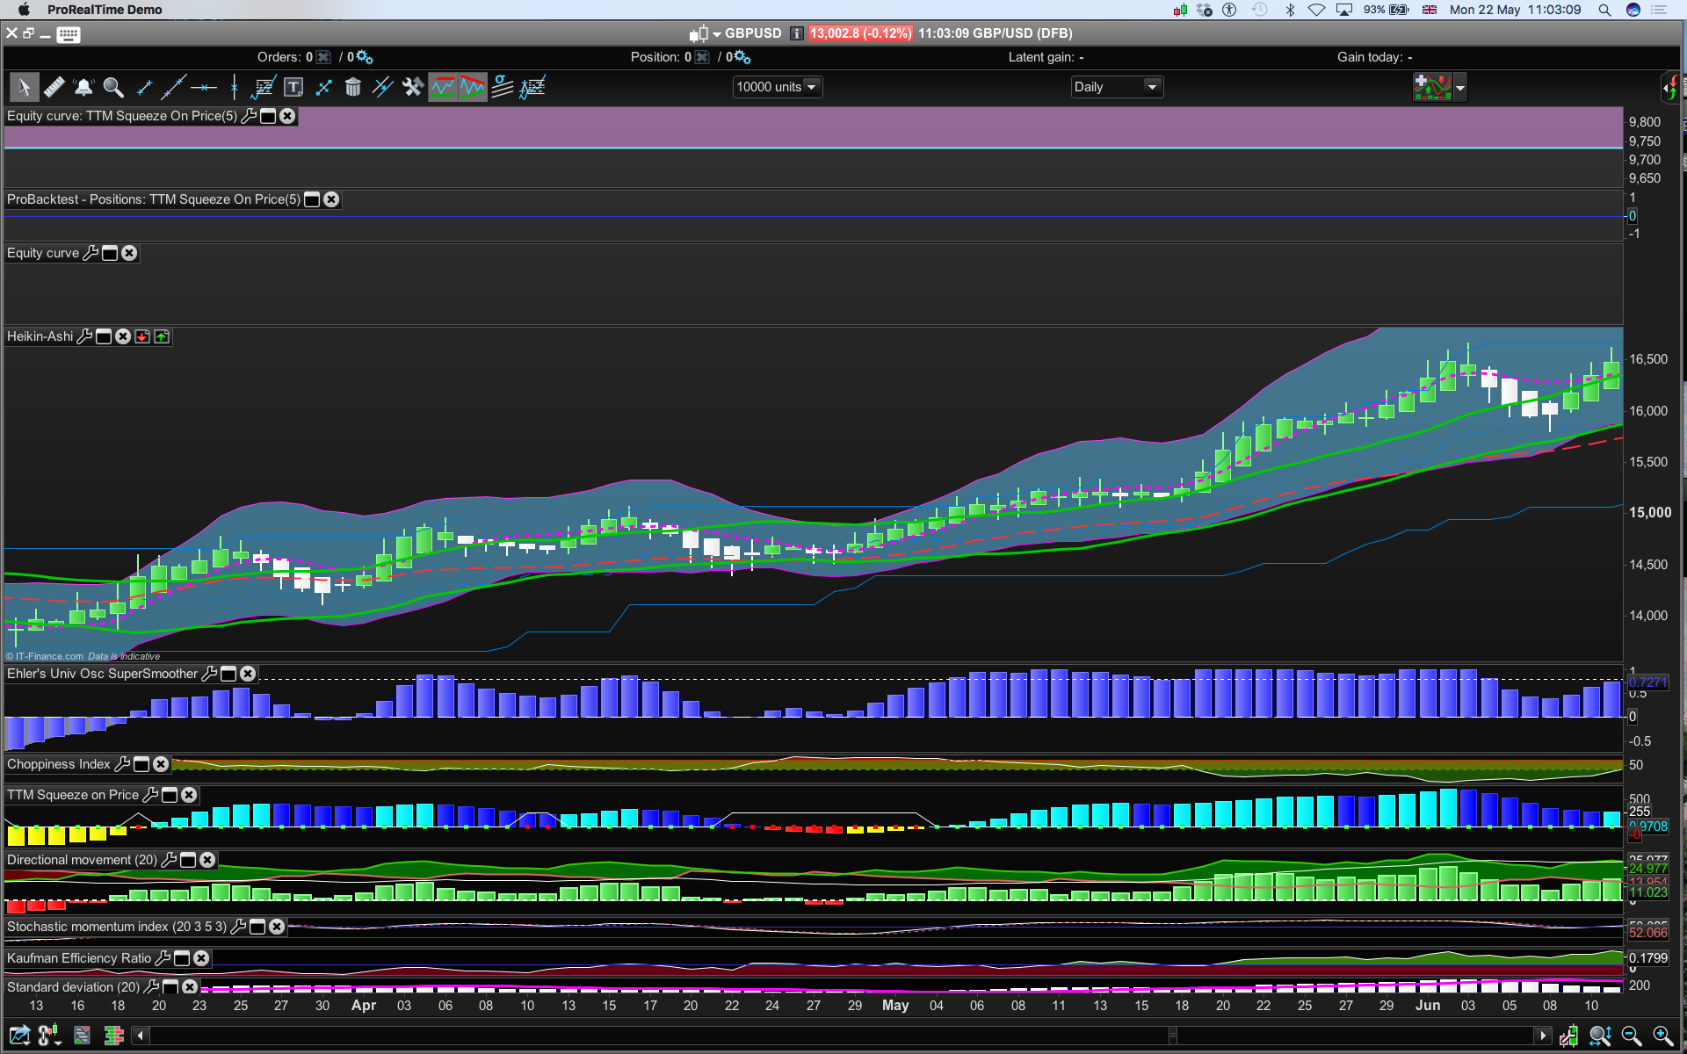1687x1054 pixels.
Task: Click the GBPUSD info button
Action: coord(796,33)
